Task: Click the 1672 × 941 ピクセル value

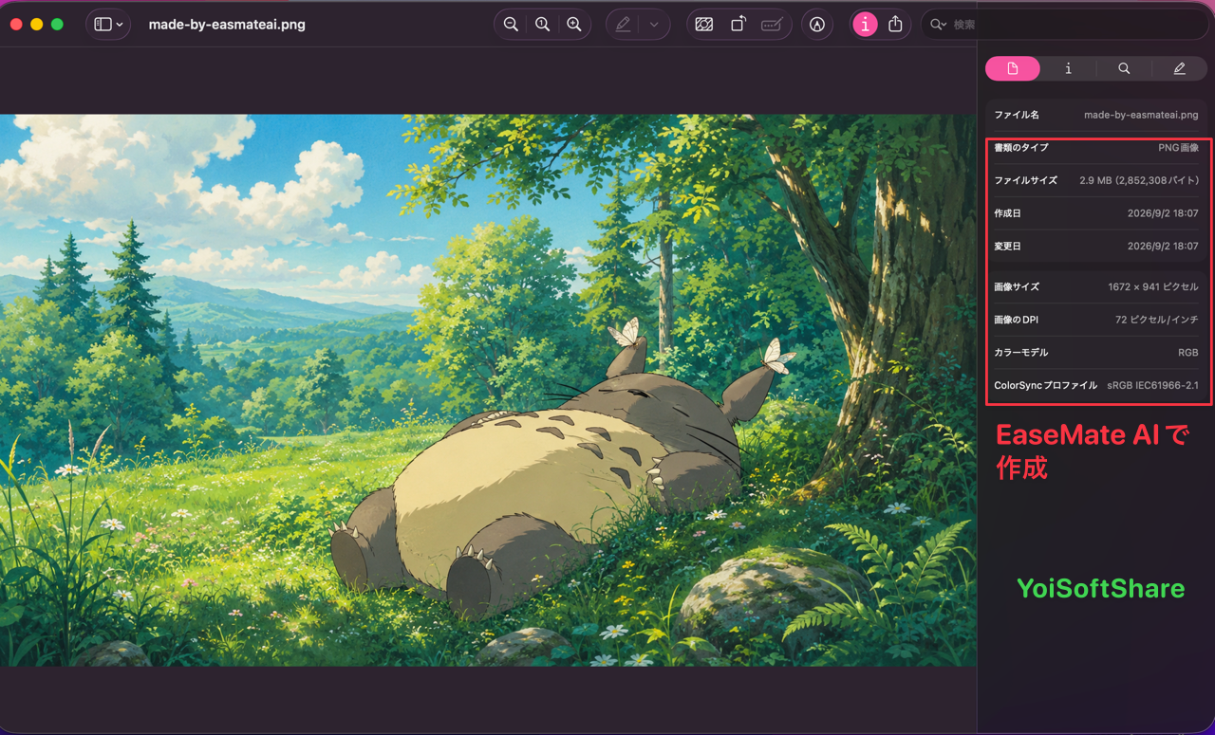Action: point(1153,287)
